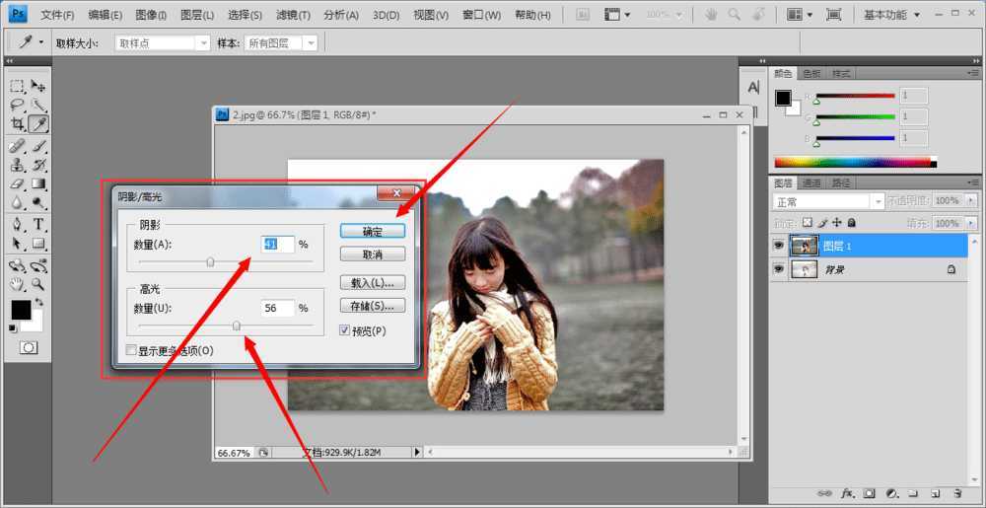Click the 高光 amount slider handle

click(237, 326)
